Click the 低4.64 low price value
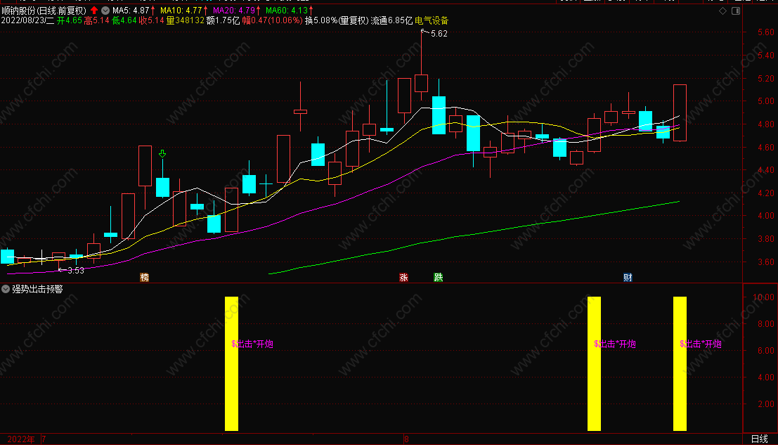This screenshot has height=445, width=778. pos(124,20)
